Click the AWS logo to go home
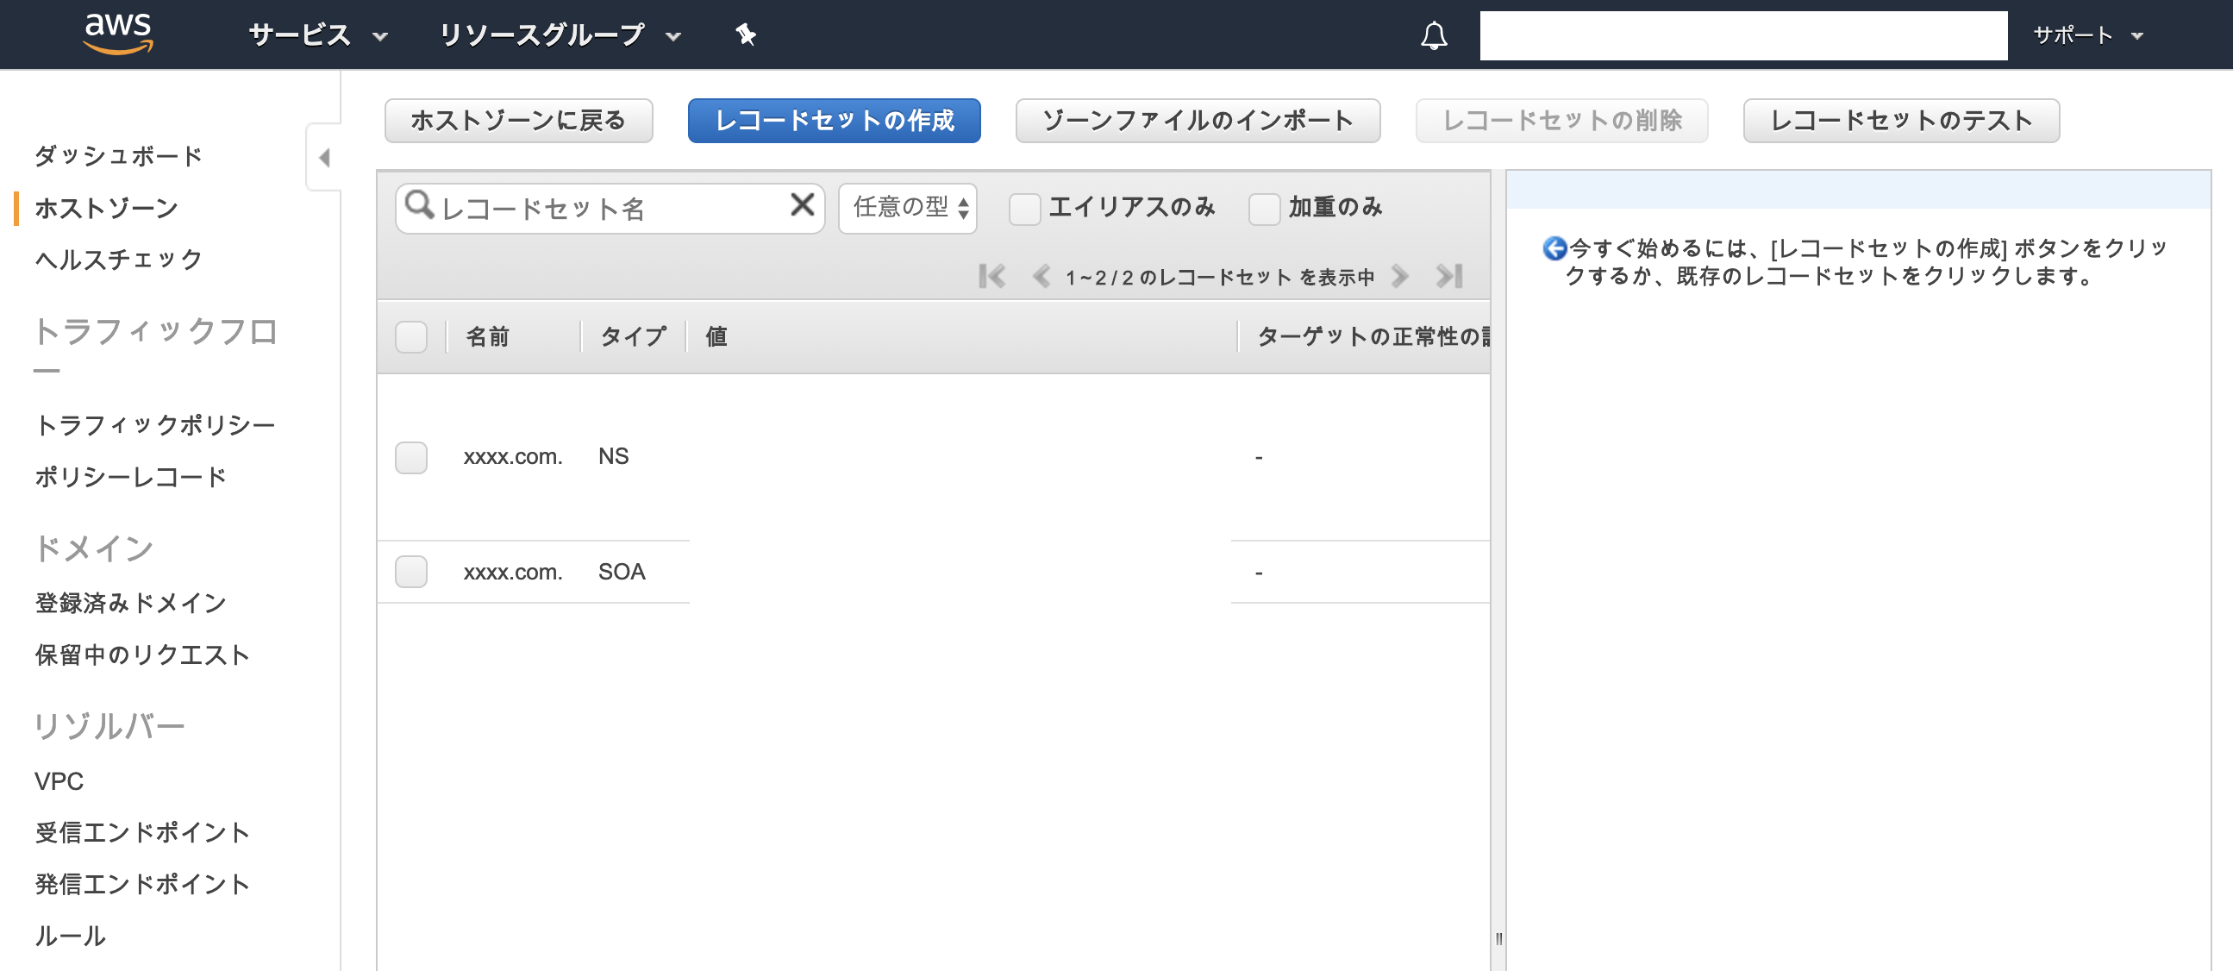 120,33
